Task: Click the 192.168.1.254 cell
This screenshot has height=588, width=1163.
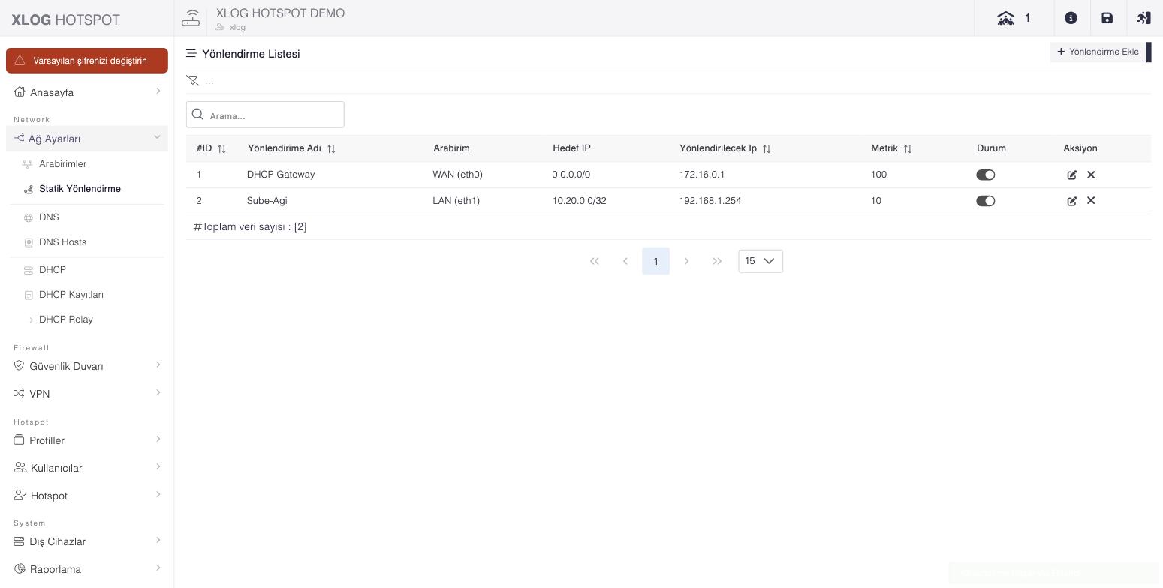Action: click(710, 201)
